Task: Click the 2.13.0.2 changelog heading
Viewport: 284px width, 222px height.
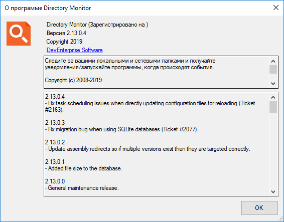Action: [55, 142]
